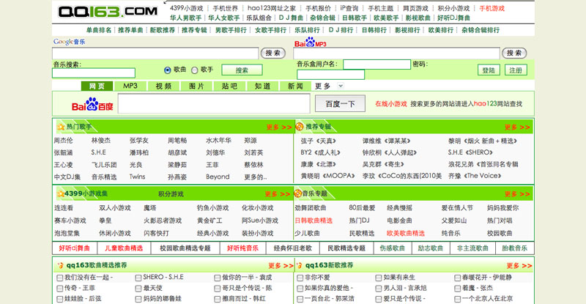Image resolution: width=586 pixels, height=304 pixels.
Task: Open the 积分游戏 header link
Action: click(171, 194)
